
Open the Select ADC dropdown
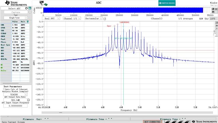click(14, 9)
